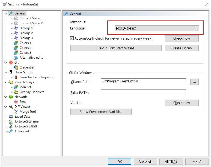Image resolution: width=211 pixels, height=167 pixels.
Task: Open the Credential settings page
Action: pyautogui.click(x=27, y=67)
